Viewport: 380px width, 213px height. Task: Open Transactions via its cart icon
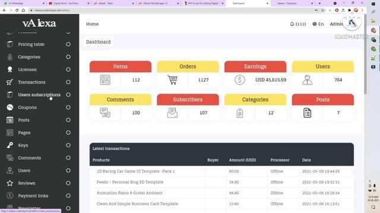click(x=9, y=82)
